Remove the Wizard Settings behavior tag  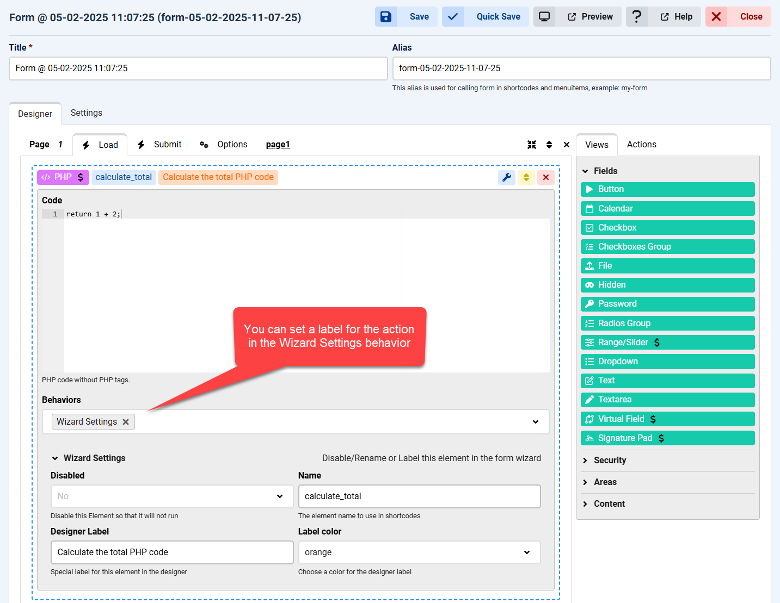tap(126, 422)
